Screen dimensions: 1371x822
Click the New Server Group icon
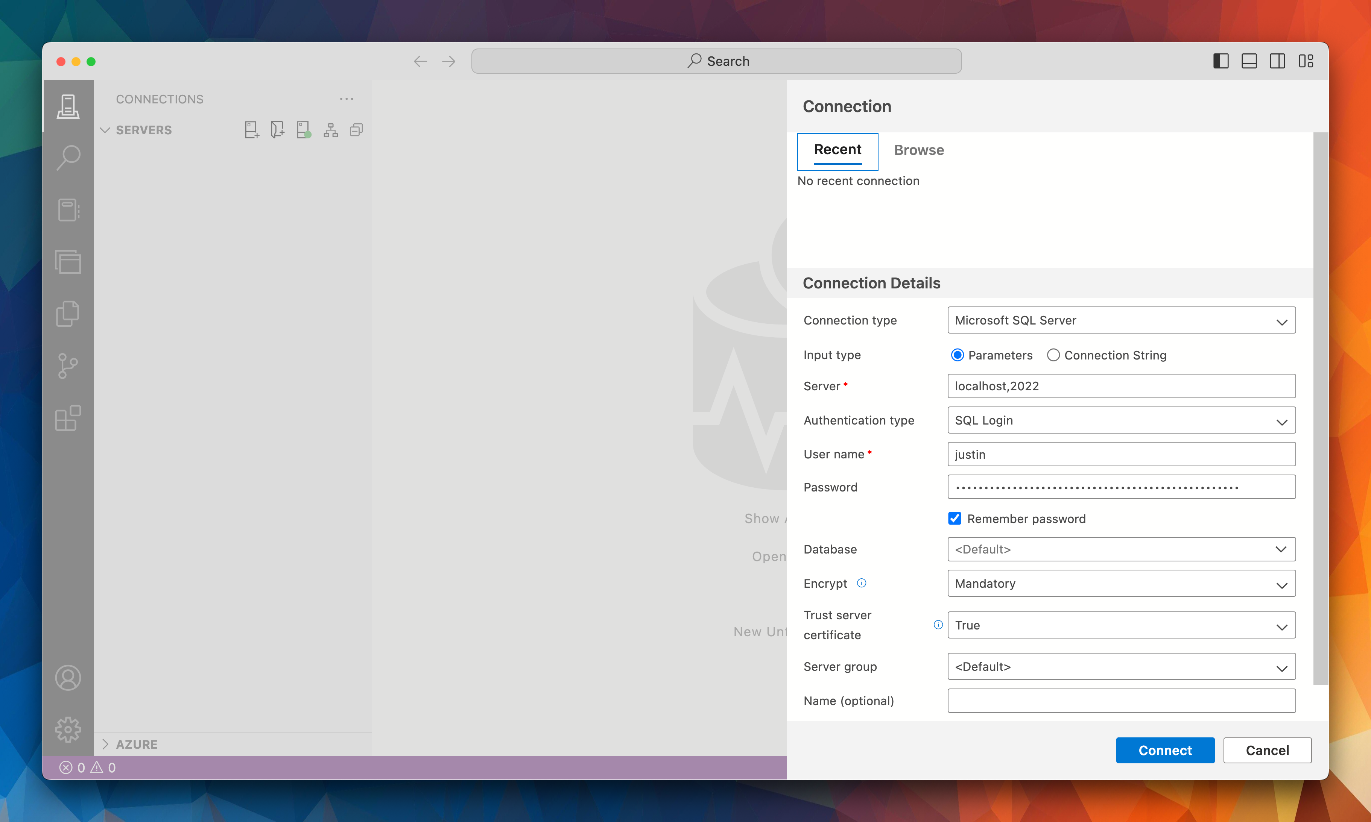(277, 130)
